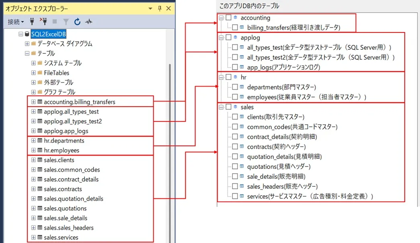Viewport: 420px width, 243px height.
Task: Click the stop square icon in Object Explorer toolbar
Action: pos(55,21)
